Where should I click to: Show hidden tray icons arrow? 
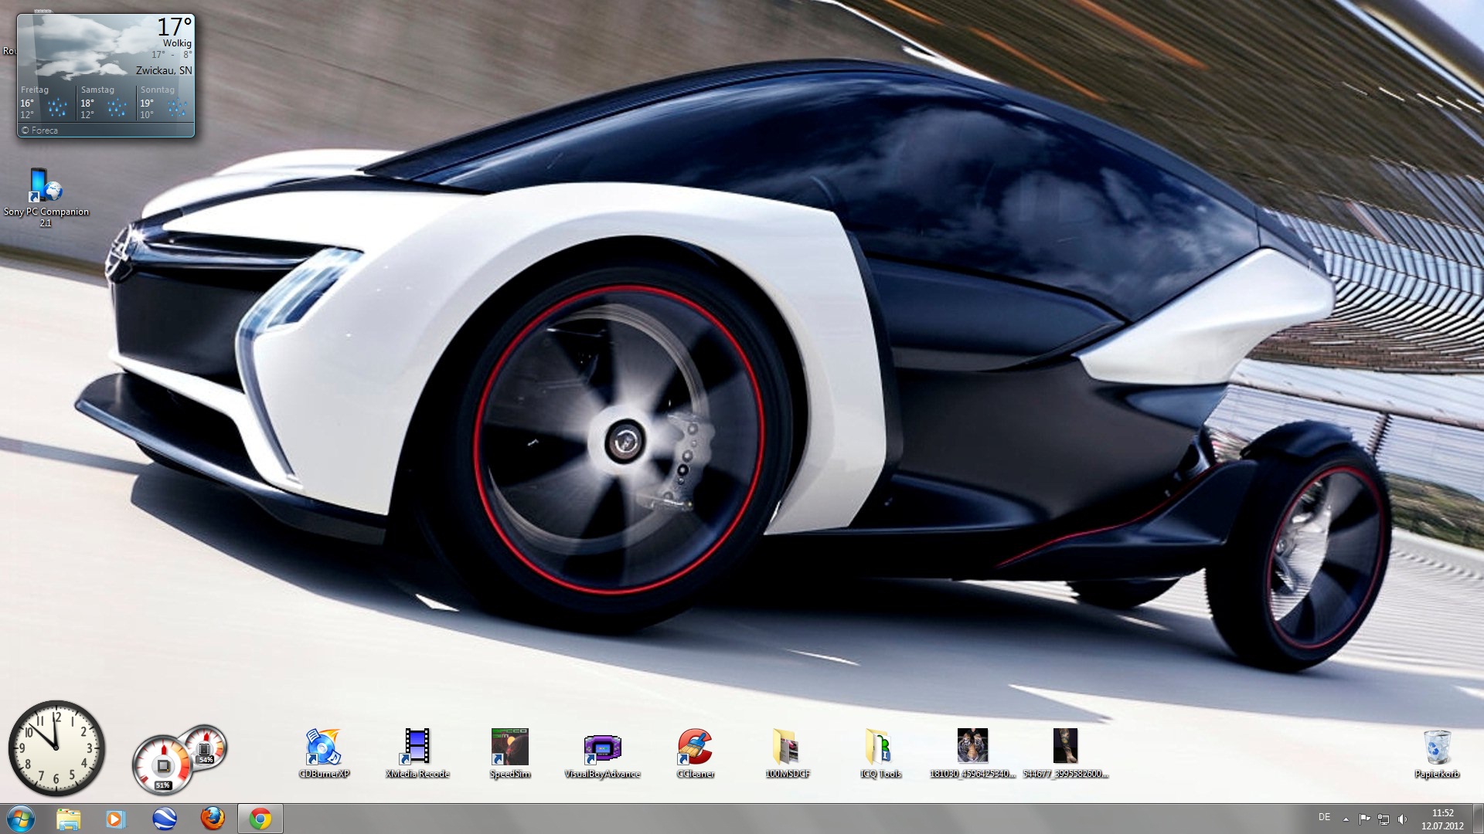pos(1346,819)
